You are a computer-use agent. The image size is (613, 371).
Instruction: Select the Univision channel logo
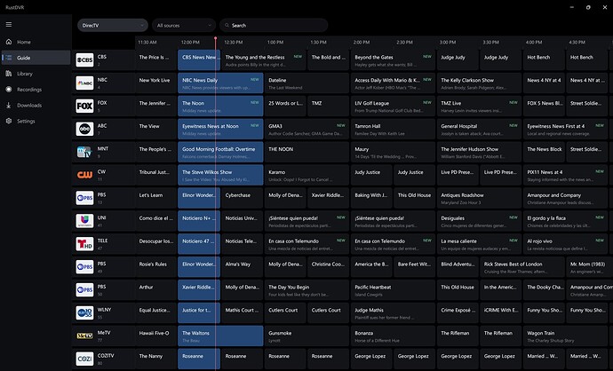84,221
